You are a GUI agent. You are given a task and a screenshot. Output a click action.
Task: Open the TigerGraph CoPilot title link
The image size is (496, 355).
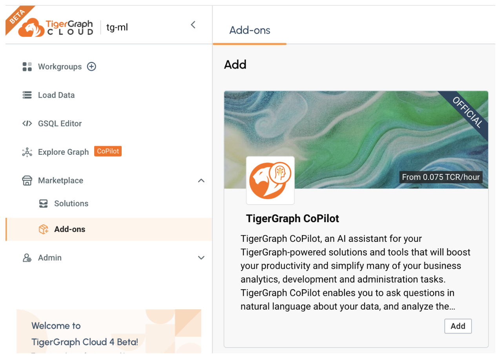292,219
